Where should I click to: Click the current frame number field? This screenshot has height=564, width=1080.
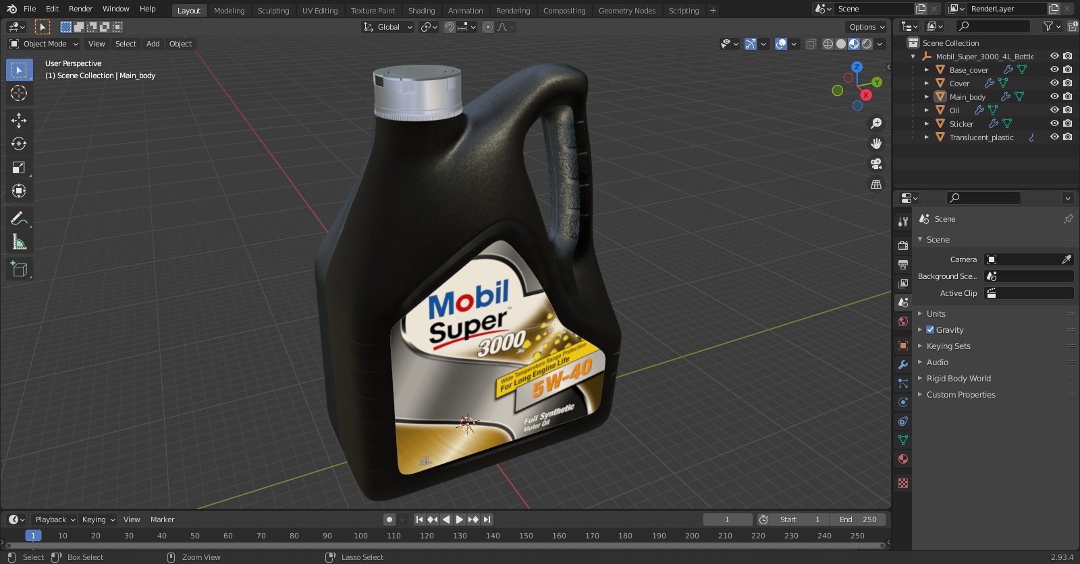pos(728,520)
